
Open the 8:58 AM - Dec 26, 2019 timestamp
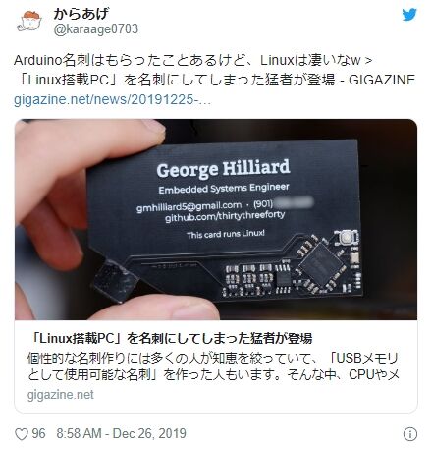121,434
